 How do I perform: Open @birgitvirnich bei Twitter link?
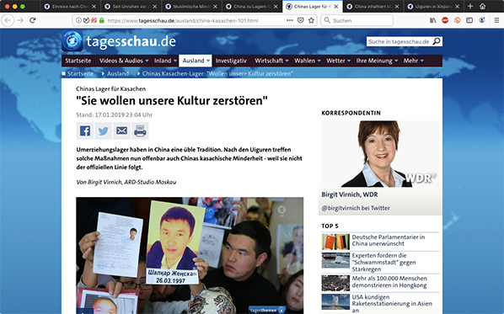coord(356,208)
